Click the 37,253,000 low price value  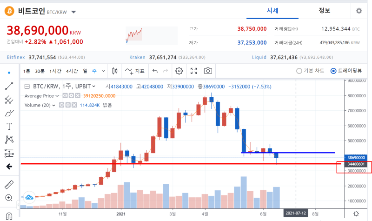[252, 43]
